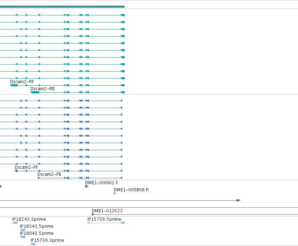Select the IP15736.3prime light-blue EST glyph
This screenshot has height=246, width=298.
click(33, 244)
